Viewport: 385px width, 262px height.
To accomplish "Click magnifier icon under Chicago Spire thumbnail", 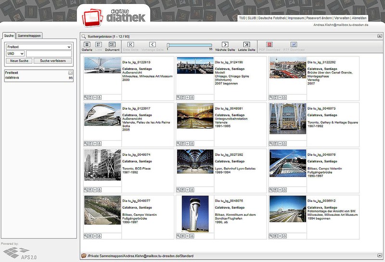I will click(178, 97).
